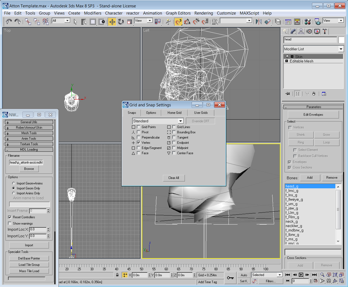Click the Align tool icon

pos(268,22)
